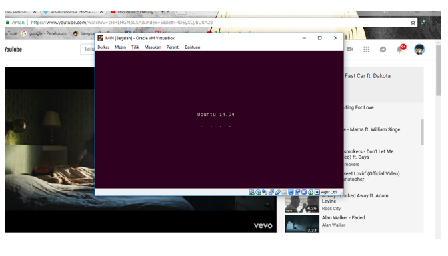The width and height of the screenshot is (448, 256).
Task: Click inside the Ubuntu 14.04 VM screen
Action: [x=219, y=119]
